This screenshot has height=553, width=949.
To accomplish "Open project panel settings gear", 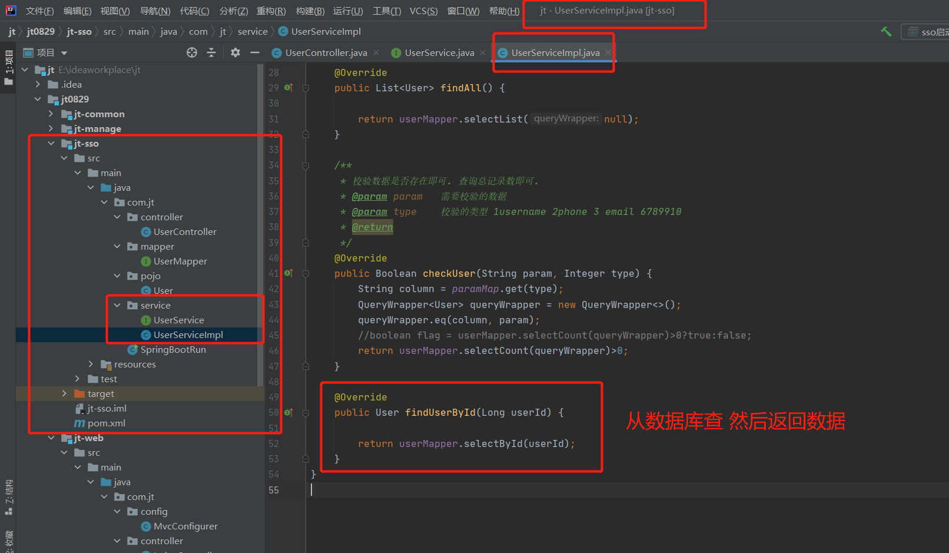I will (235, 52).
